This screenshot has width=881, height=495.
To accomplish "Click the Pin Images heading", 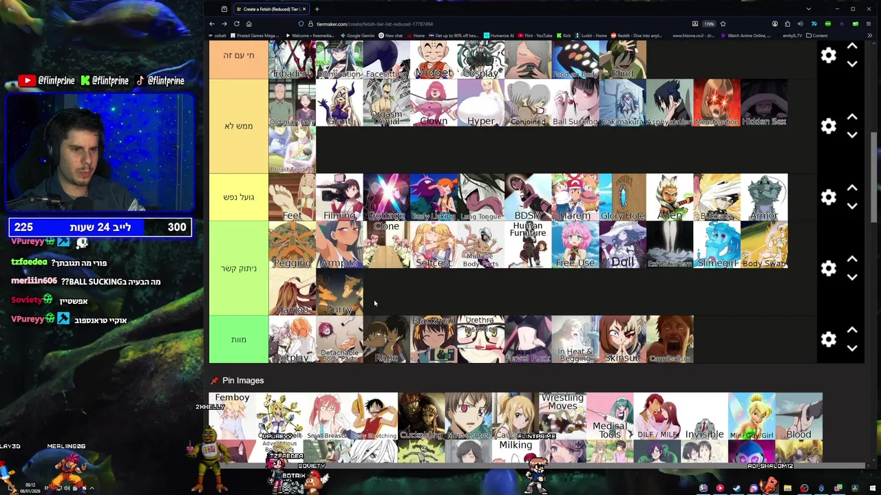I will pos(243,380).
